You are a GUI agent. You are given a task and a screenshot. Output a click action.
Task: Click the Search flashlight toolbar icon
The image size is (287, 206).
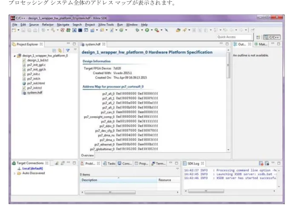tap(184, 30)
